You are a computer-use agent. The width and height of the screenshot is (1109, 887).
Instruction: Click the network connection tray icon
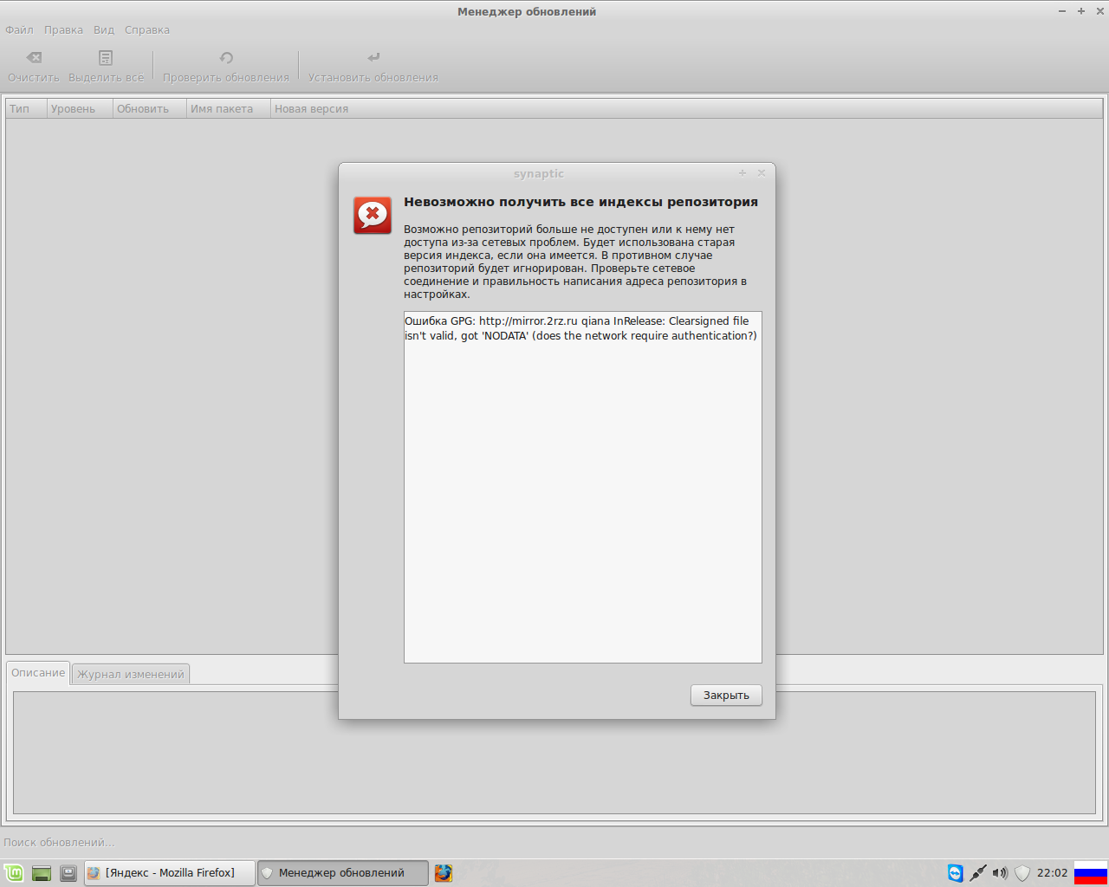[x=977, y=873]
